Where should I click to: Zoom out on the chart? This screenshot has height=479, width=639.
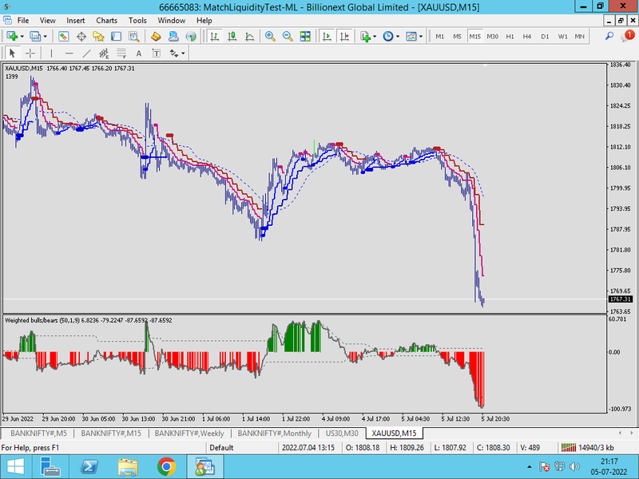(288, 36)
